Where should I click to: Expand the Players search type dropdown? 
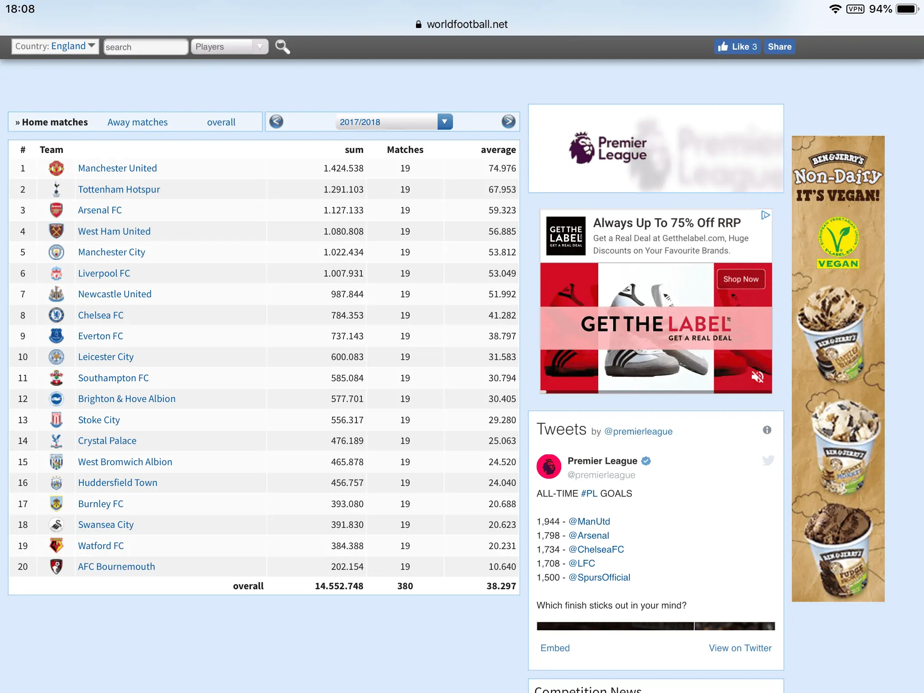(229, 46)
